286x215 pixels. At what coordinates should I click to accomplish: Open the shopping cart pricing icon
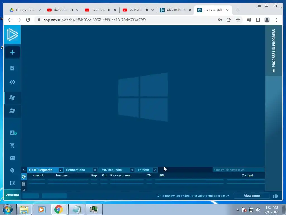click(x=12, y=145)
